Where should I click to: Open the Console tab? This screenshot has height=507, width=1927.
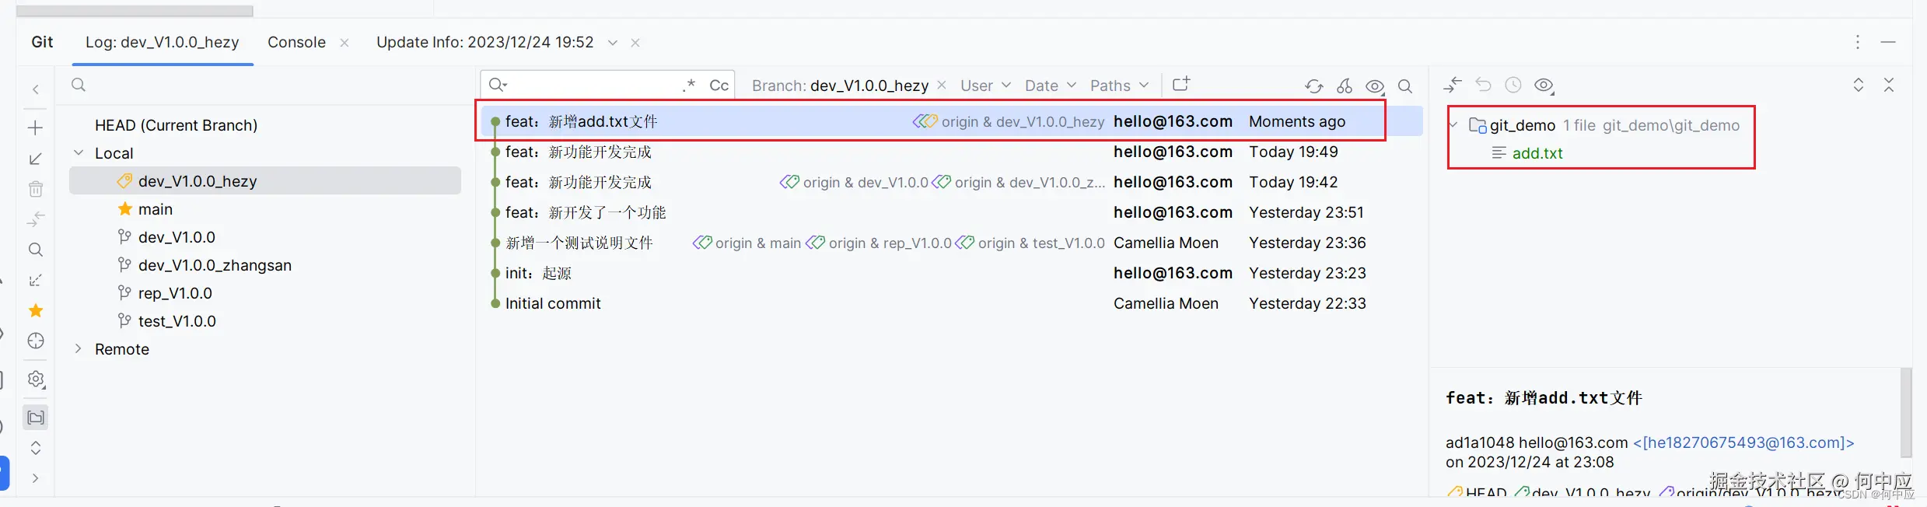pyautogui.click(x=296, y=42)
